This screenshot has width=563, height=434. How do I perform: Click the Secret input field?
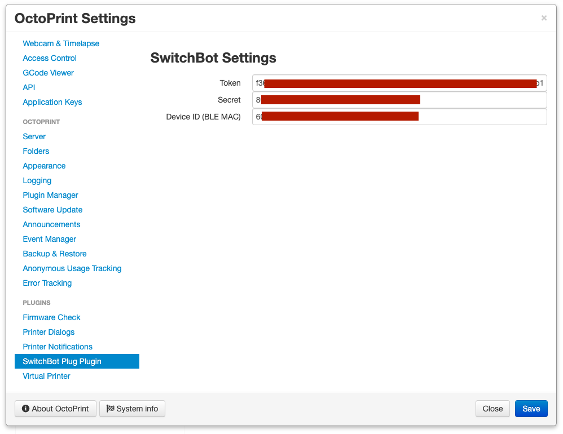(399, 100)
